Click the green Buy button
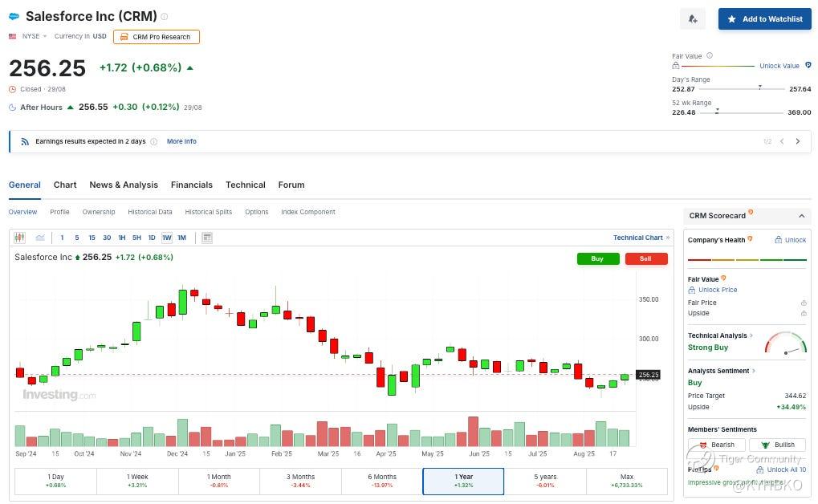This screenshot has width=818, height=504. [598, 258]
